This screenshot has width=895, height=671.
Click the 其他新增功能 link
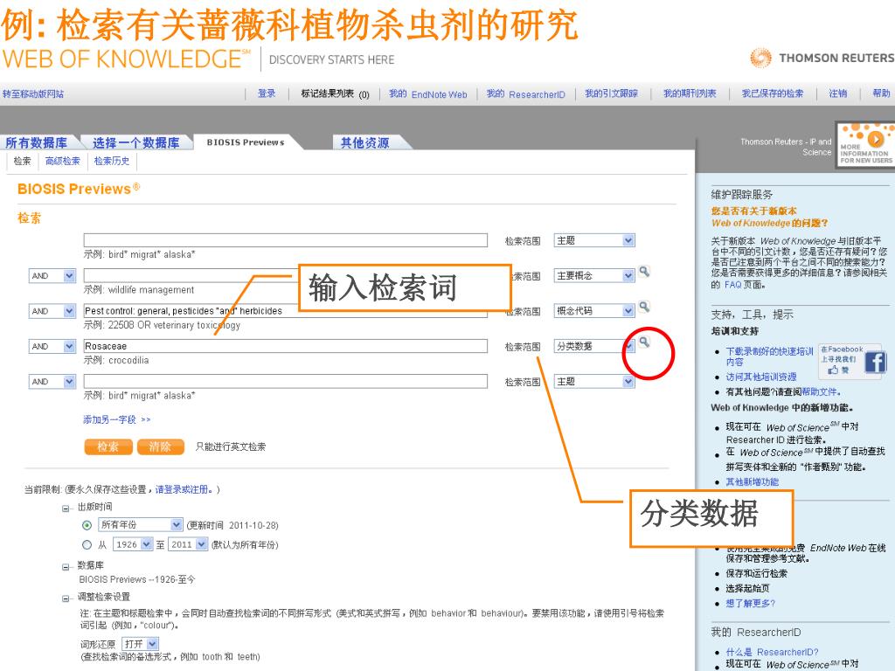753,482
